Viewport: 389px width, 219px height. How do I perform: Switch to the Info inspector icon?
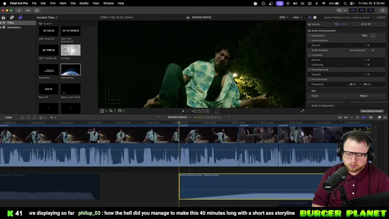315,17
